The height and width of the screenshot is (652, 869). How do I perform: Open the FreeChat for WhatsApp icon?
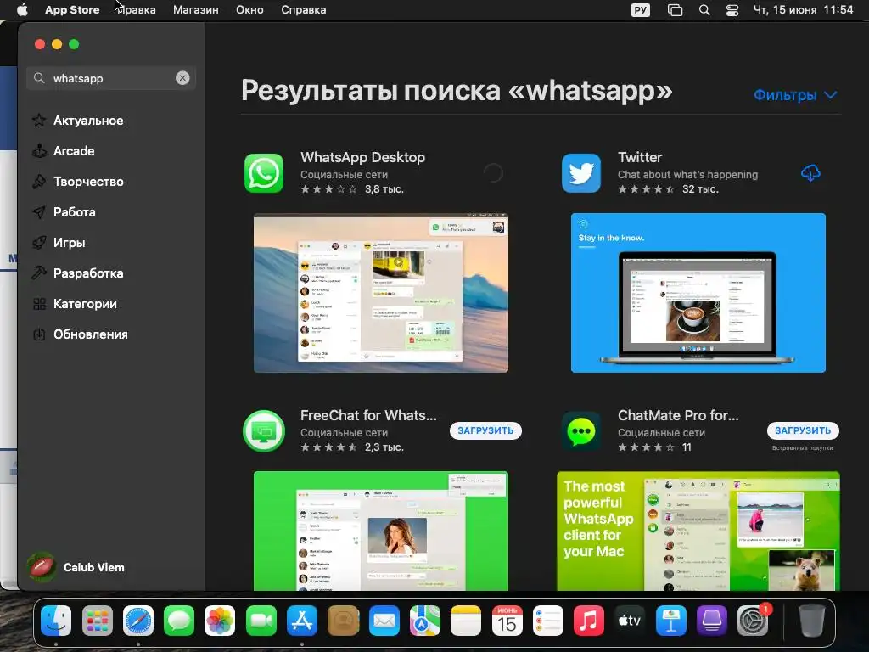264,430
